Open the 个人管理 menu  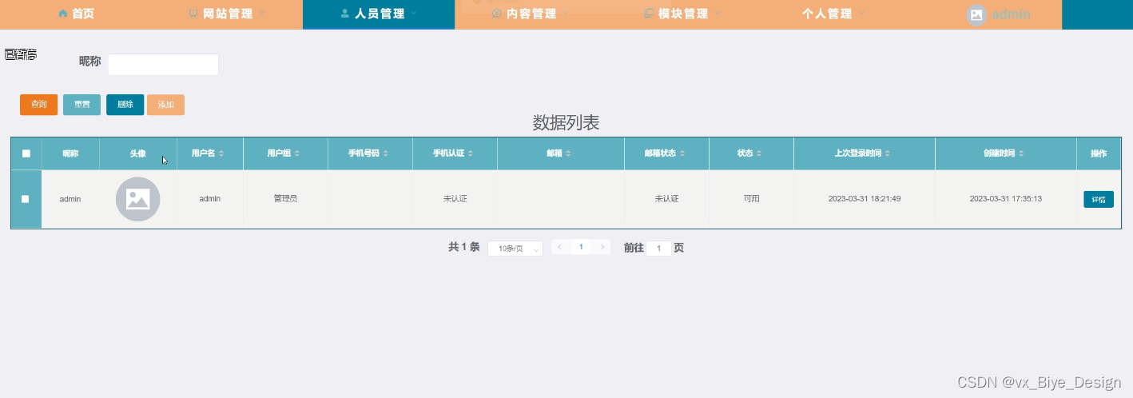click(x=834, y=14)
